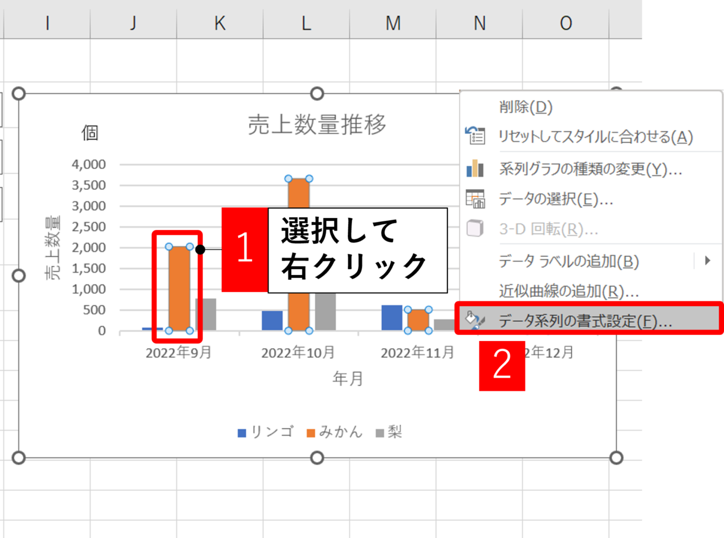Click the 2022年11月 axis label
Image resolution: width=724 pixels, height=538 pixels.
pyautogui.click(x=418, y=352)
